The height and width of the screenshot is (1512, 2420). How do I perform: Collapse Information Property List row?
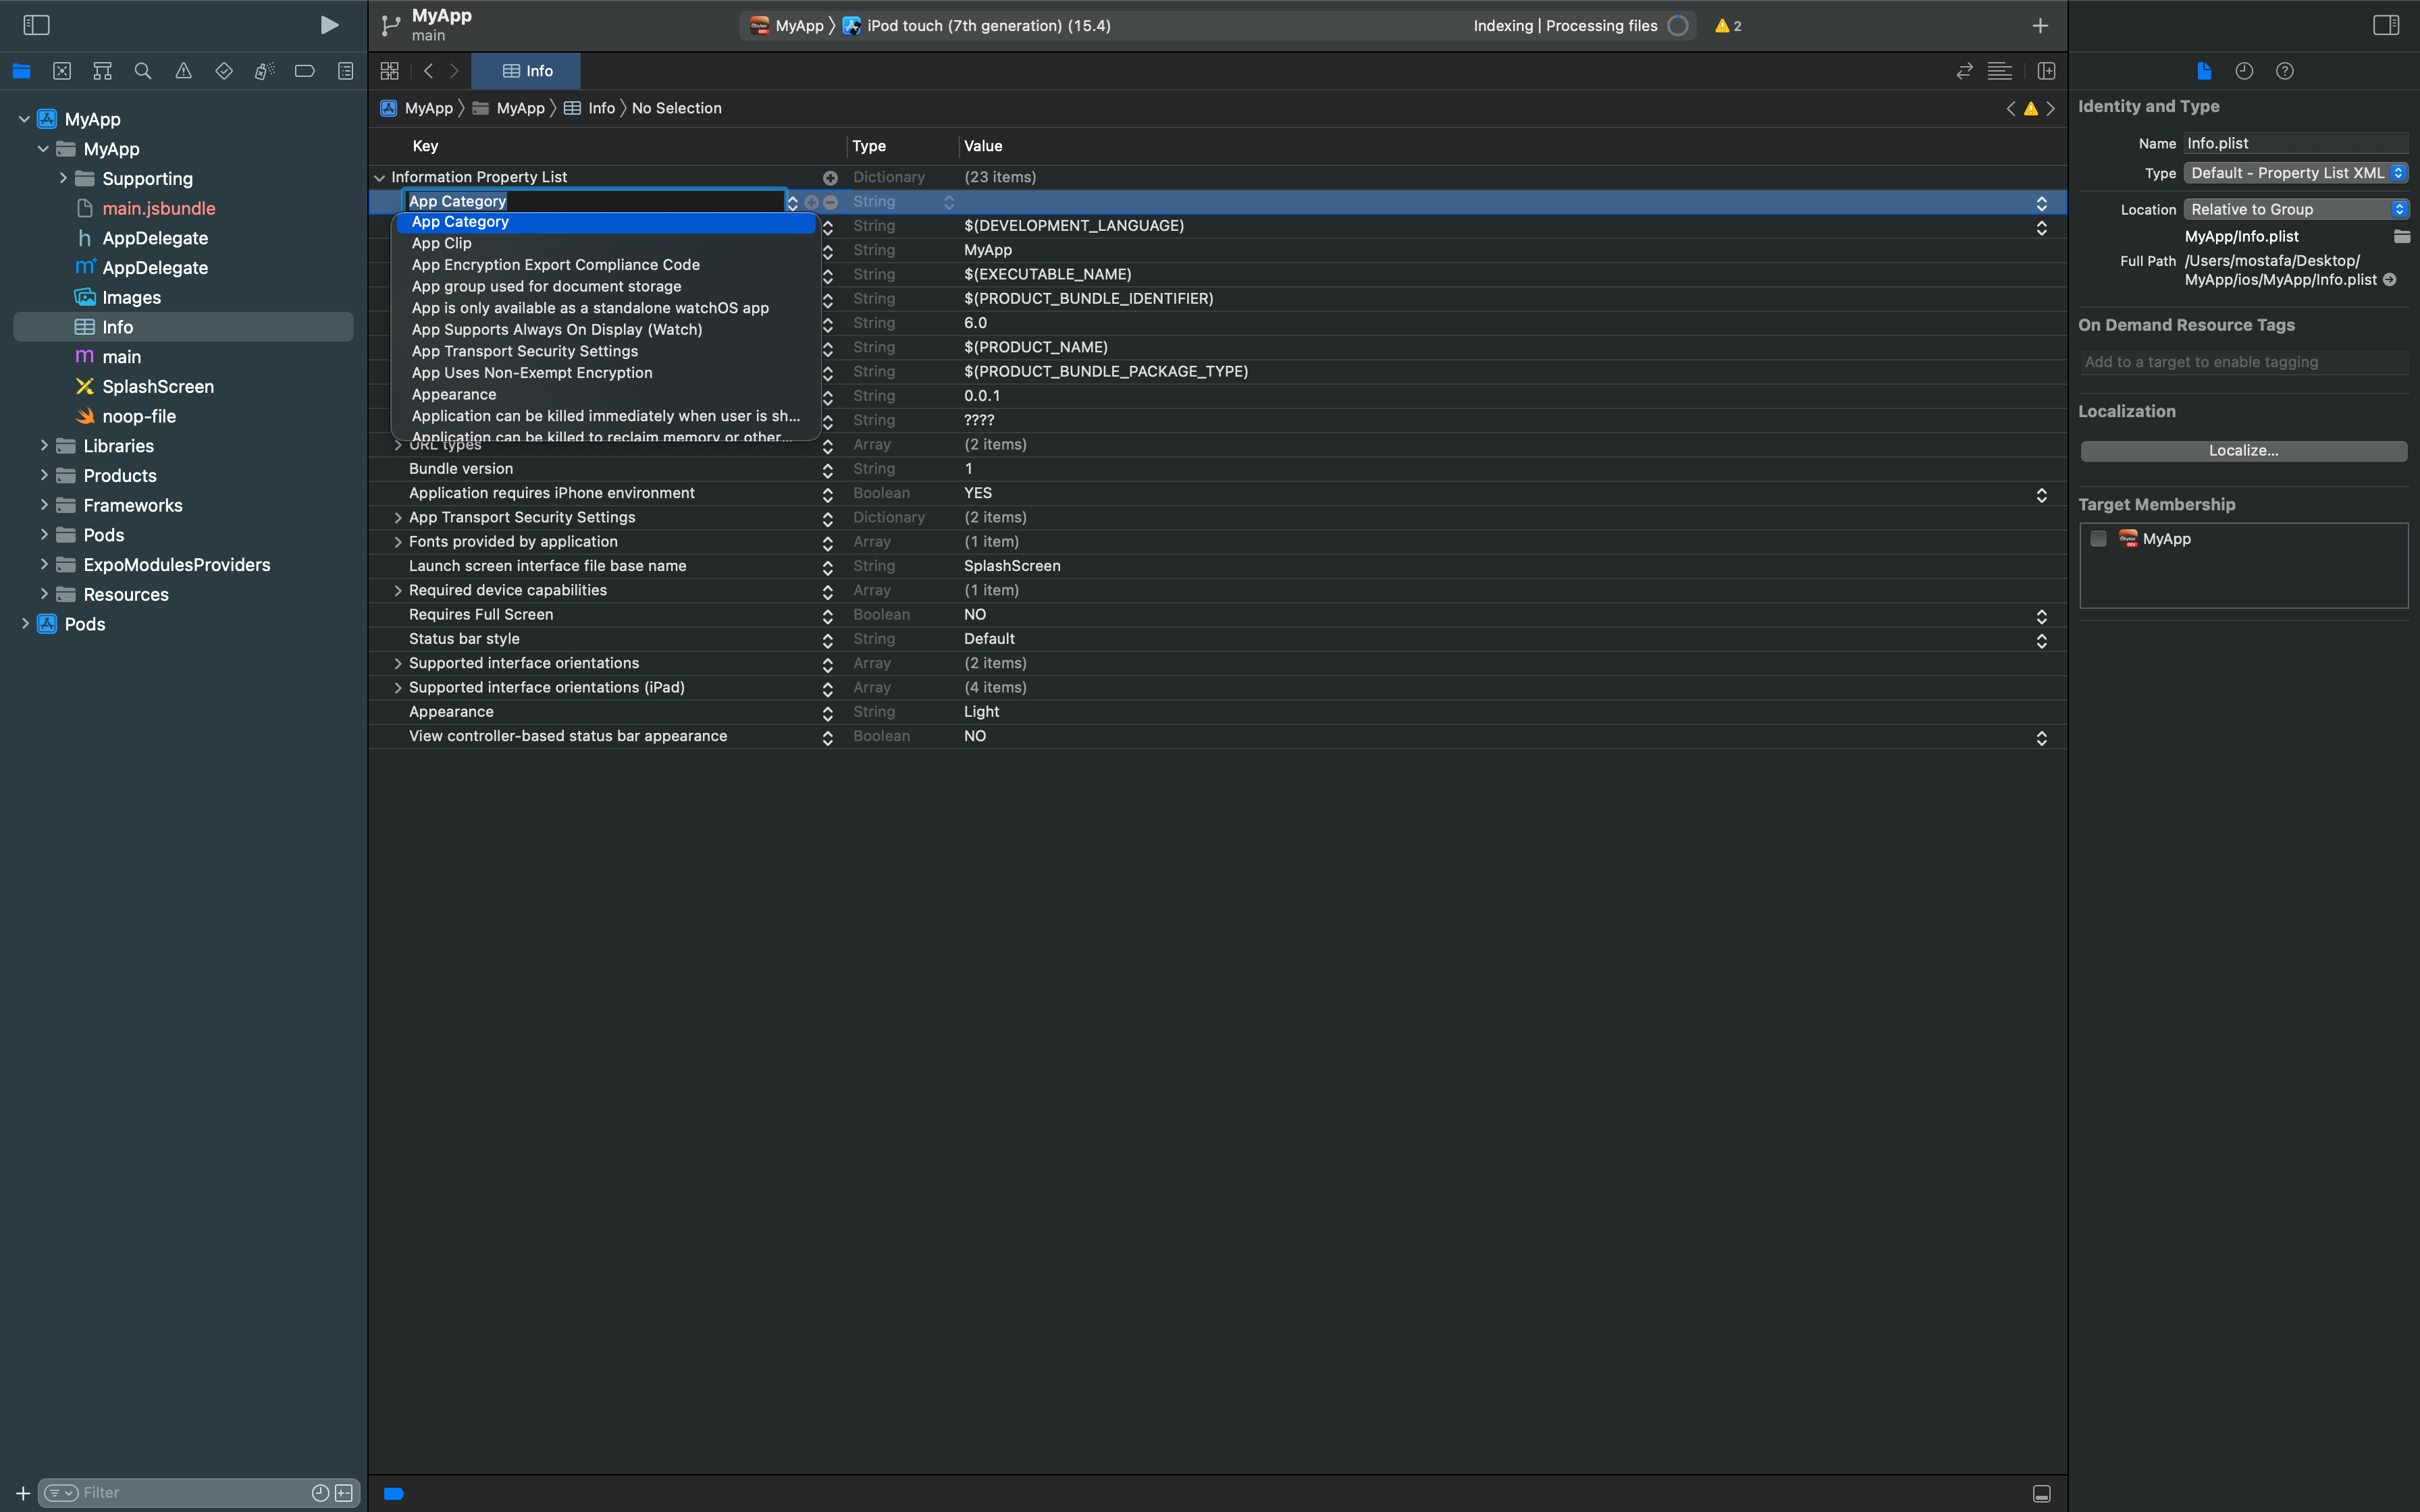point(379,177)
